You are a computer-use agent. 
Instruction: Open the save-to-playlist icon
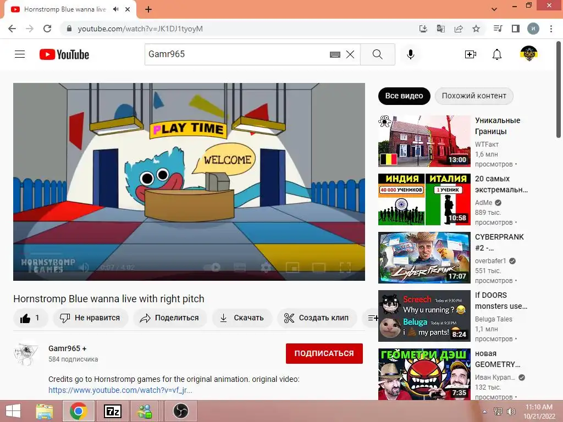[372, 318]
